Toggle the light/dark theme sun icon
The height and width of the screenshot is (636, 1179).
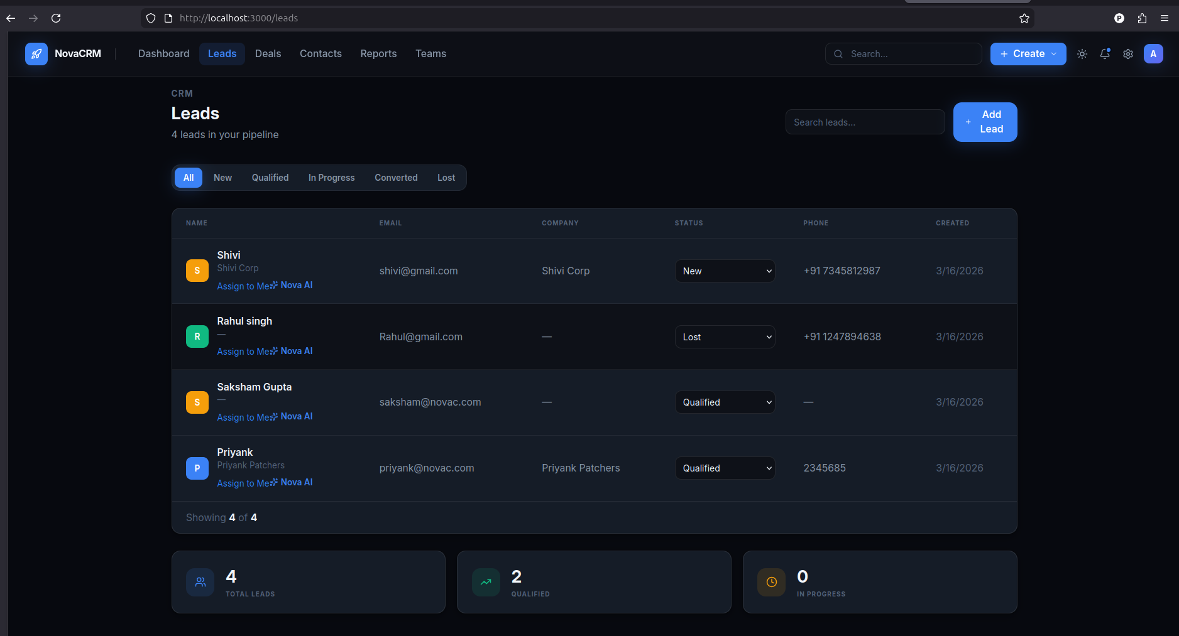(1082, 54)
